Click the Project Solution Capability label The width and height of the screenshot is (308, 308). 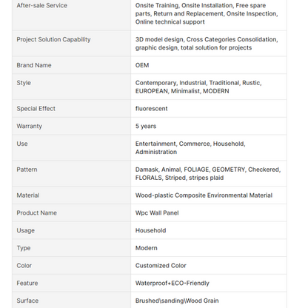(53, 39)
